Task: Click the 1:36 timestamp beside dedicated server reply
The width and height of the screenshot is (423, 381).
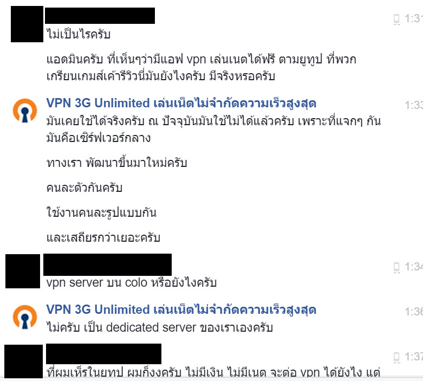Action: 414,312
